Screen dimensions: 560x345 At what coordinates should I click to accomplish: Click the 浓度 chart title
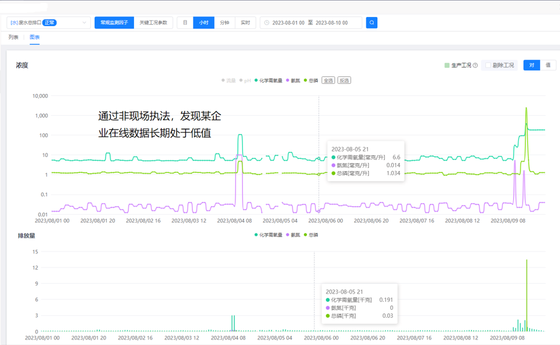tap(22, 65)
